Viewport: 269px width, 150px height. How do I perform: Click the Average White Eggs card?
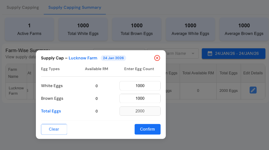point(190,29)
